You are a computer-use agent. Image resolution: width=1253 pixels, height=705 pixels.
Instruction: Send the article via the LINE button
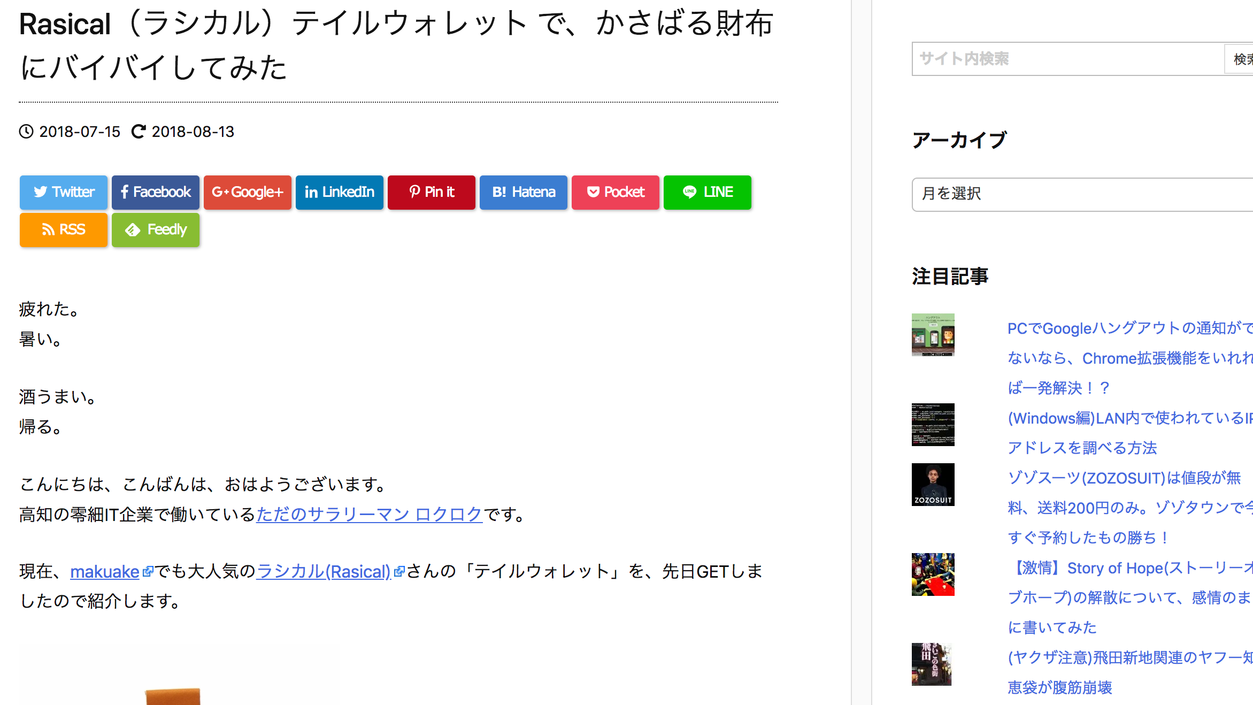[708, 192]
